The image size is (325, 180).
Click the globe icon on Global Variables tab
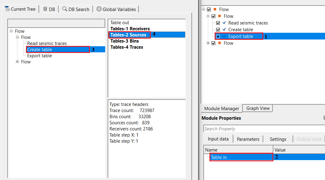99,9
